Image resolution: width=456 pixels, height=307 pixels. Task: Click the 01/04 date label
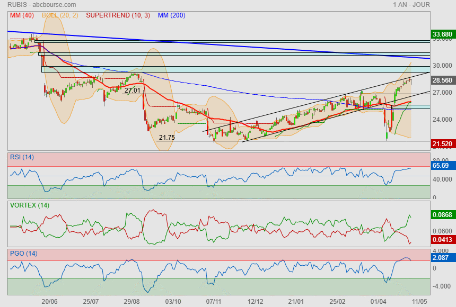tap(379, 302)
